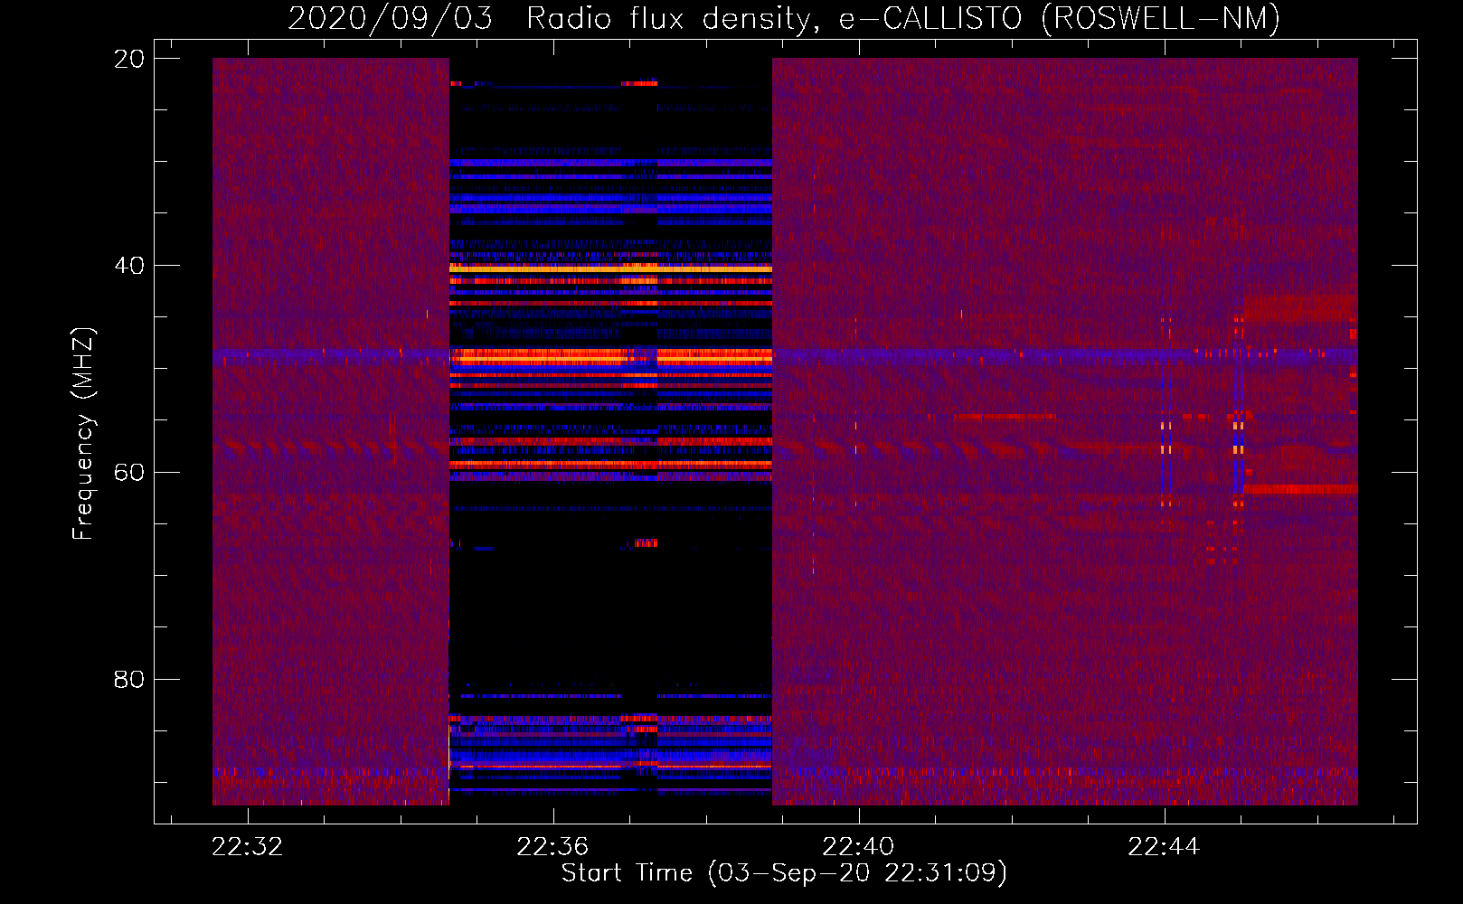The width and height of the screenshot is (1463, 904).
Task: Click the 60 frequency tick label
Action: pyautogui.click(x=128, y=473)
